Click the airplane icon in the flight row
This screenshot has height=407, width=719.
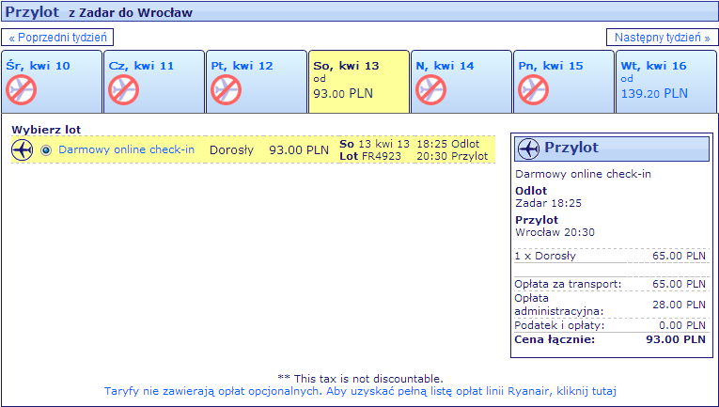pos(23,149)
